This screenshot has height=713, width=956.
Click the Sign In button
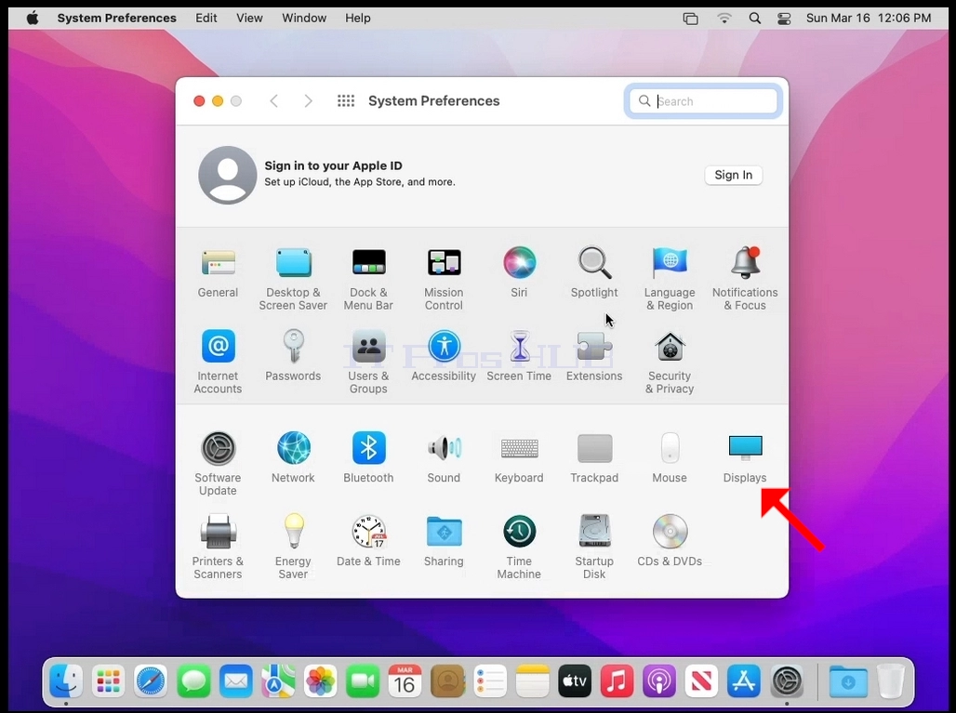pyautogui.click(x=734, y=176)
